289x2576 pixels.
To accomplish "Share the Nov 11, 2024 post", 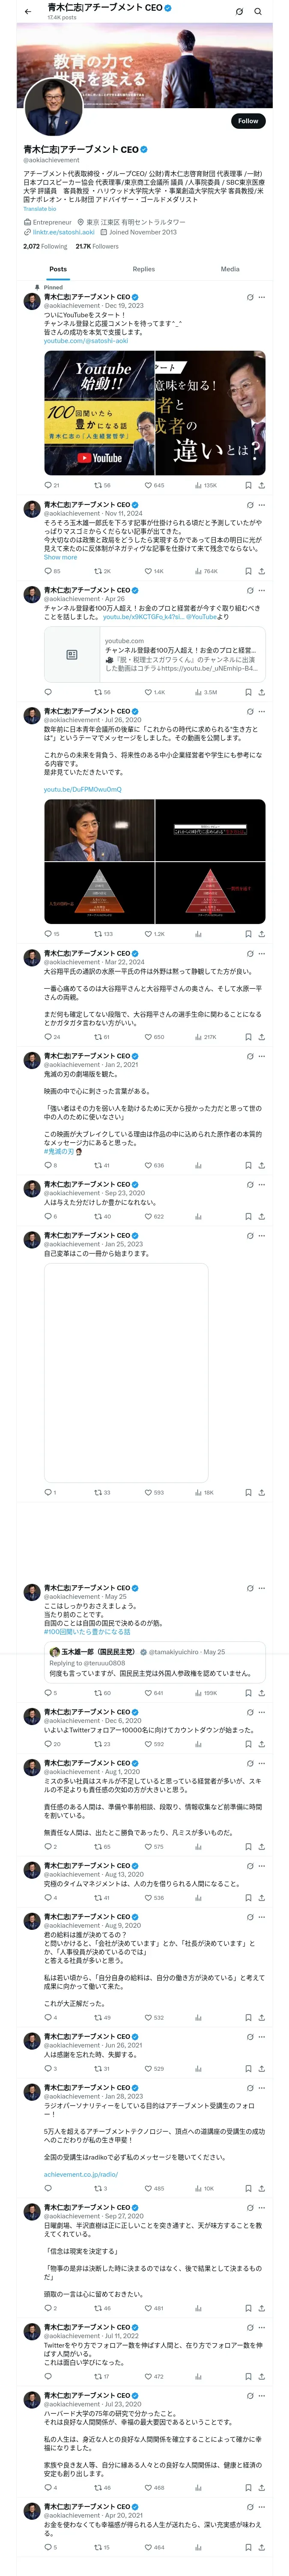I will (x=261, y=571).
